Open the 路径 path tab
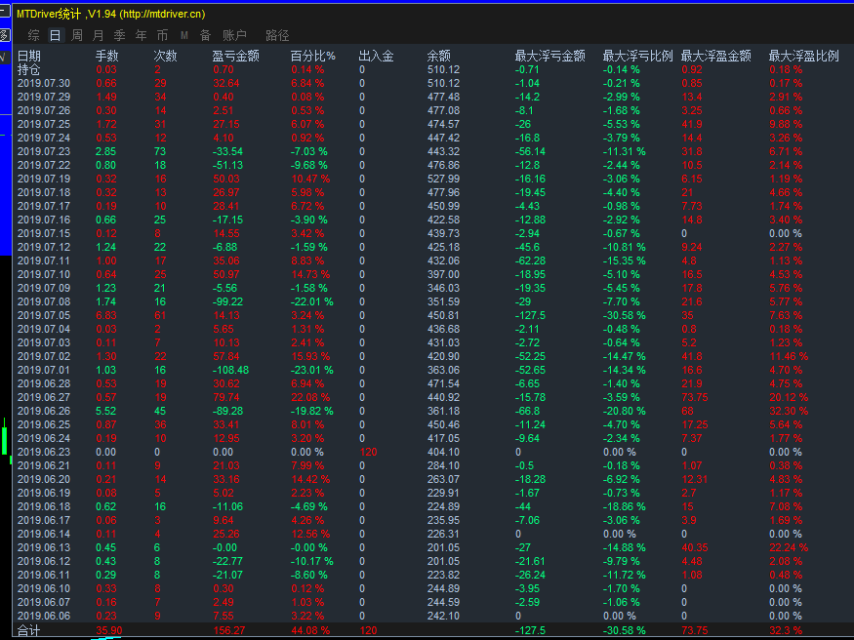 pyautogui.click(x=277, y=36)
